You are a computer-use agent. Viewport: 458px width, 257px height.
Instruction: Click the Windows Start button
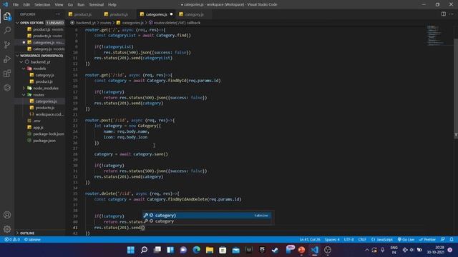(131, 250)
